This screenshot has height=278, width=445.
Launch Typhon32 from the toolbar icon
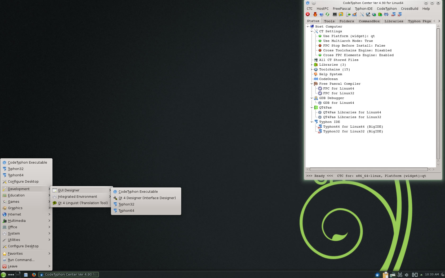pos(400,14)
